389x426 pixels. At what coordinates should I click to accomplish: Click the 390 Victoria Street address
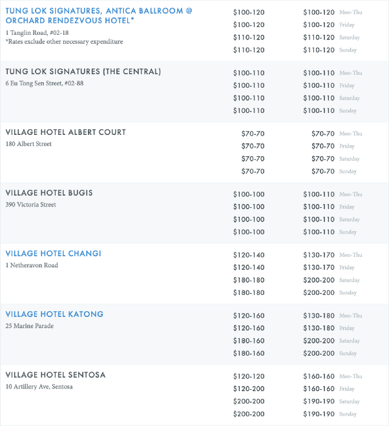pos(31,205)
